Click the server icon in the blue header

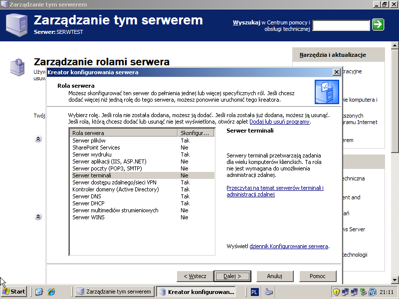(16, 25)
